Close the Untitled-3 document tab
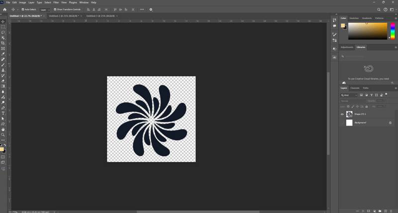The height and width of the screenshot is (213, 398). point(117,16)
